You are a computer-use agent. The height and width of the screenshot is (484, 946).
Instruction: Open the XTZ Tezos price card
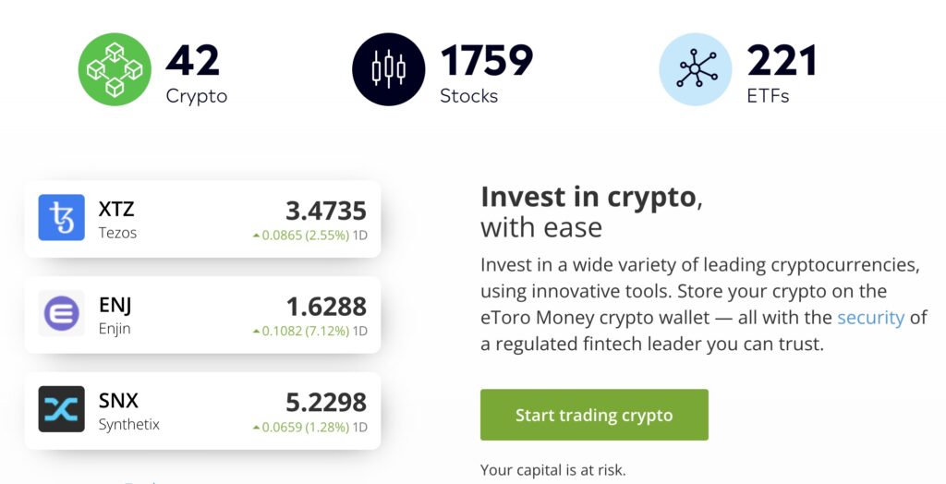(202, 219)
